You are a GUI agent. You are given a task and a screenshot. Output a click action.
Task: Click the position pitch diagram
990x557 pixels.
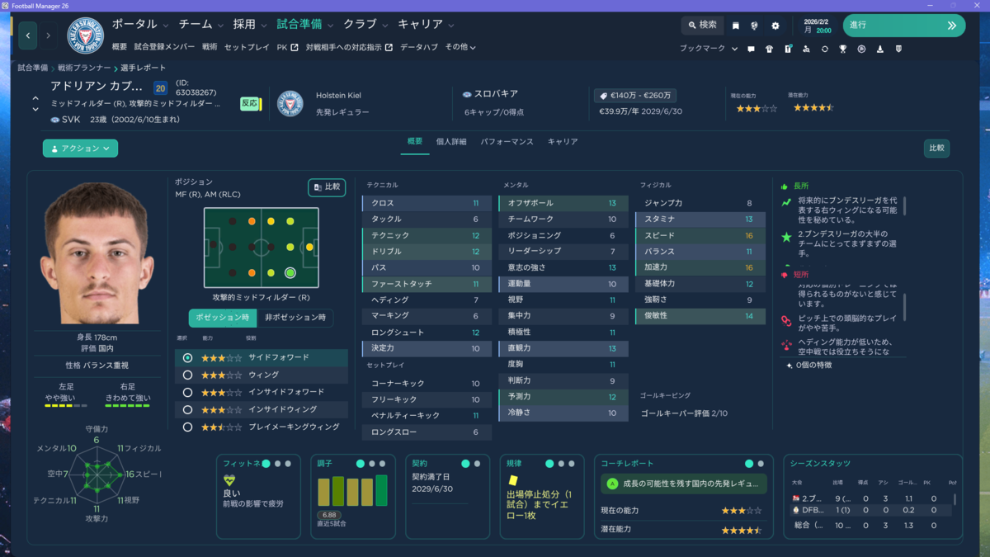tap(261, 247)
